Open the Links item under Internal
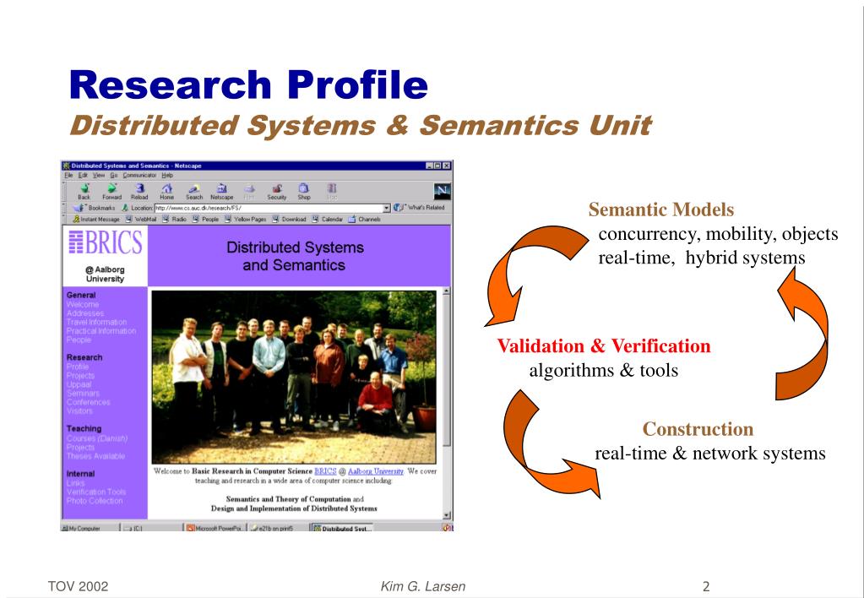This screenshot has width=864, height=598. click(x=75, y=483)
